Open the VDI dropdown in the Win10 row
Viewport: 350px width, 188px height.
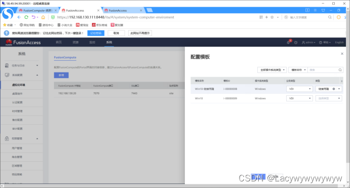pos(299,98)
